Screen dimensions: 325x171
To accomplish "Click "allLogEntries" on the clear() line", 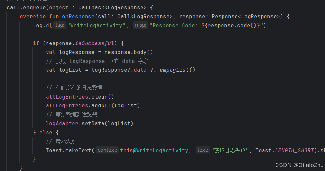I will pos(67,97).
